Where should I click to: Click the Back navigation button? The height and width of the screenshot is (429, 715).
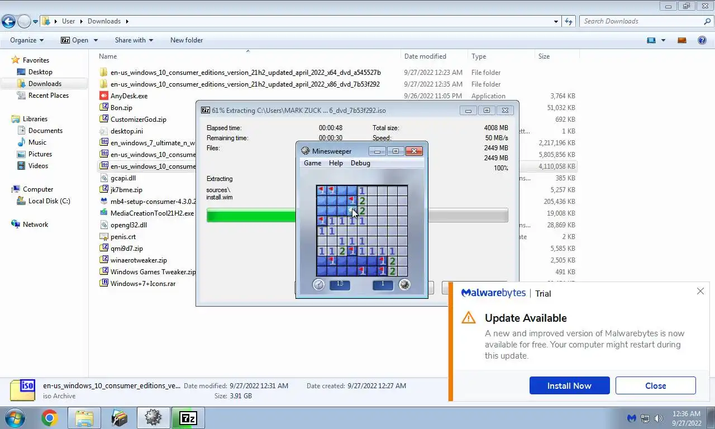tap(8, 21)
